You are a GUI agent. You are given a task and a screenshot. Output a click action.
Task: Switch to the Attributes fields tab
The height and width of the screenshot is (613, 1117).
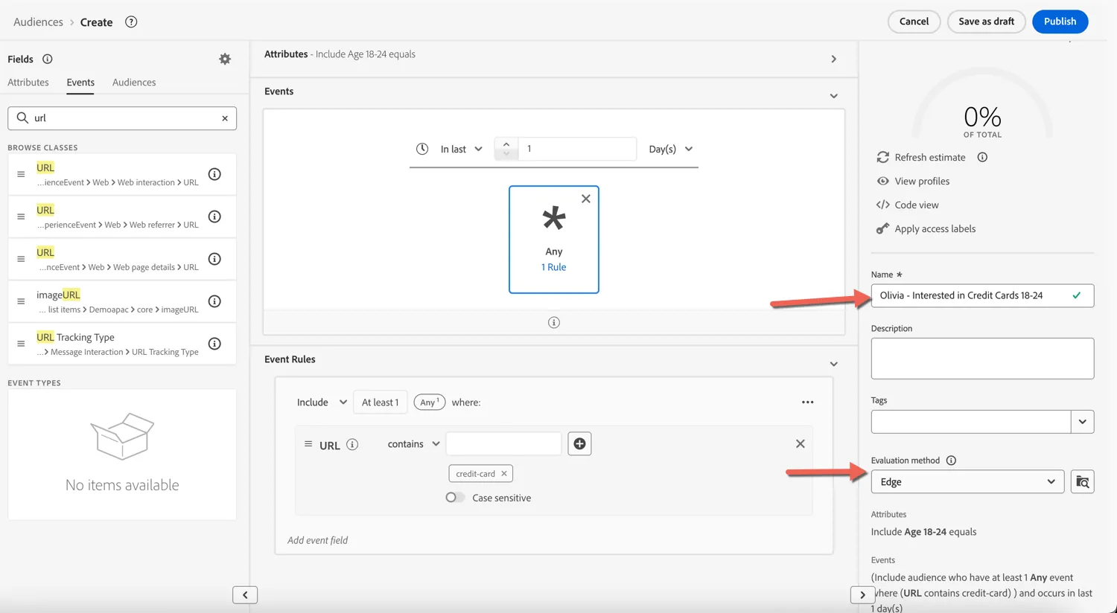point(28,83)
